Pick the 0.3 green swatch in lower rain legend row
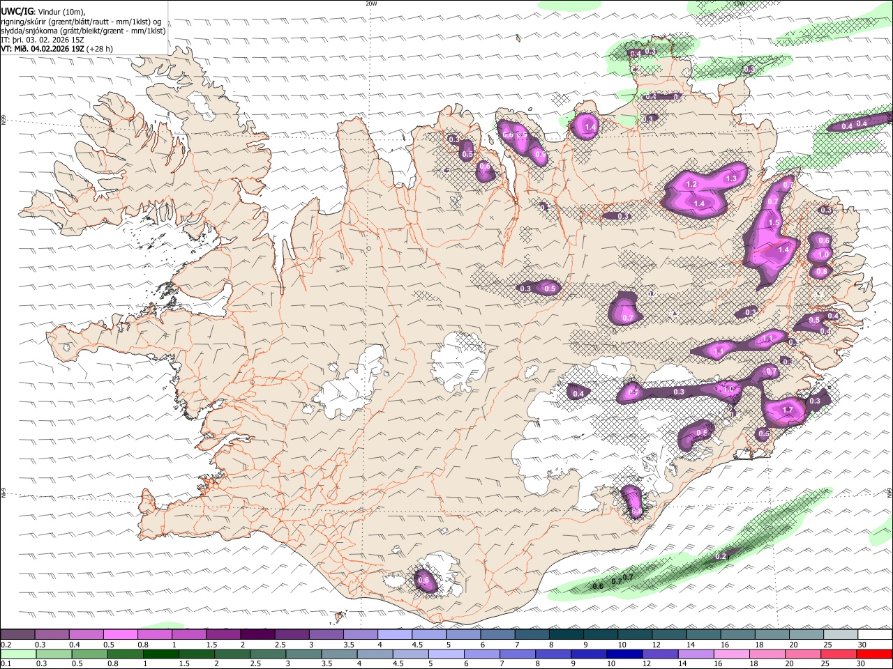This screenshot has width=893, height=669. click(x=54, y=654)
